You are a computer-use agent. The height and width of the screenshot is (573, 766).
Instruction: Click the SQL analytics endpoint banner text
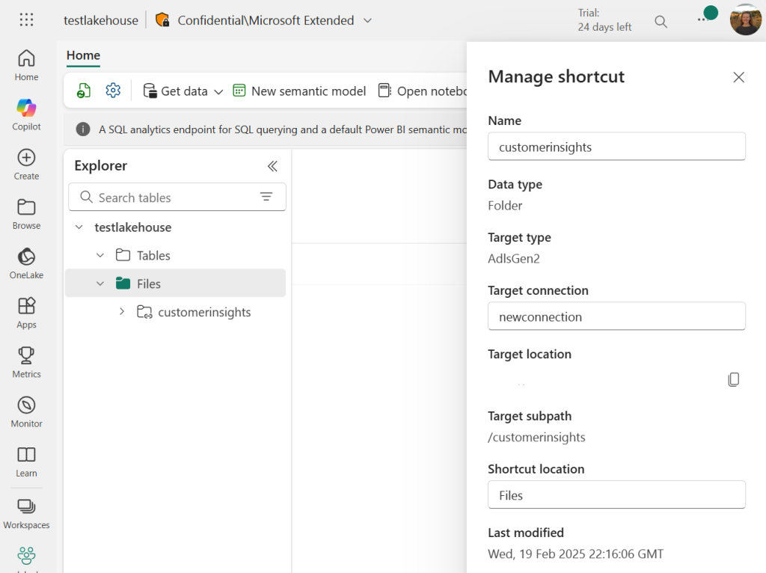(282, 129)
